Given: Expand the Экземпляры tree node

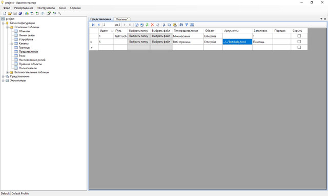Looking at the screenshot, I should click(x=3, y=81).
